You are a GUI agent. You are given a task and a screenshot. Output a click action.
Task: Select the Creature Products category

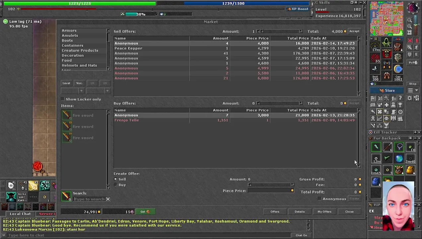[x=80, y=50]
